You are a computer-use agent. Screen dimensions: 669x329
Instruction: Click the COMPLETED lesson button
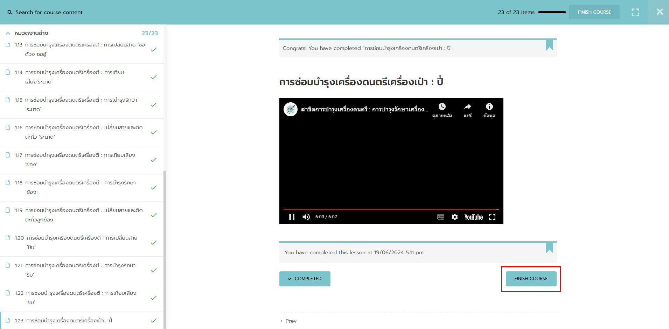[305, 279]
